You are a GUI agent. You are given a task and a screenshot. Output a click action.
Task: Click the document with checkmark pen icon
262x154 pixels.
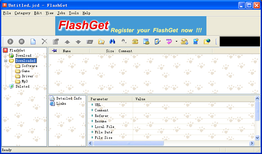[158, 41]
